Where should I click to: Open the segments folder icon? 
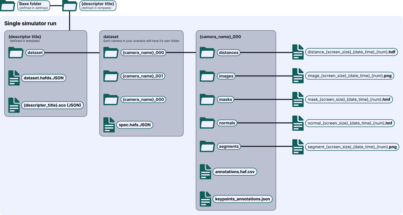207,146
